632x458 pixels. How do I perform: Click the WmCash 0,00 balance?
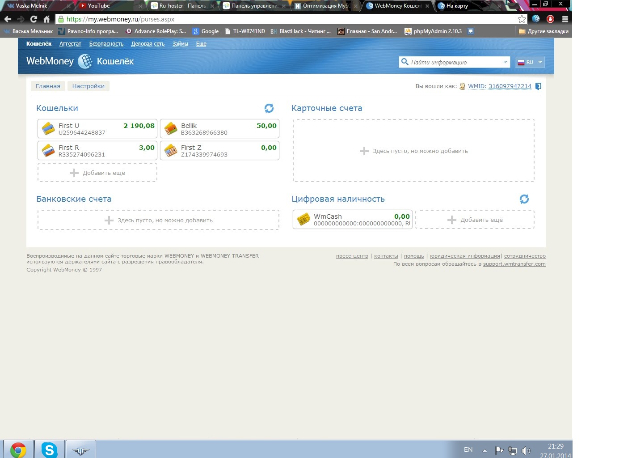click(402, 216)
